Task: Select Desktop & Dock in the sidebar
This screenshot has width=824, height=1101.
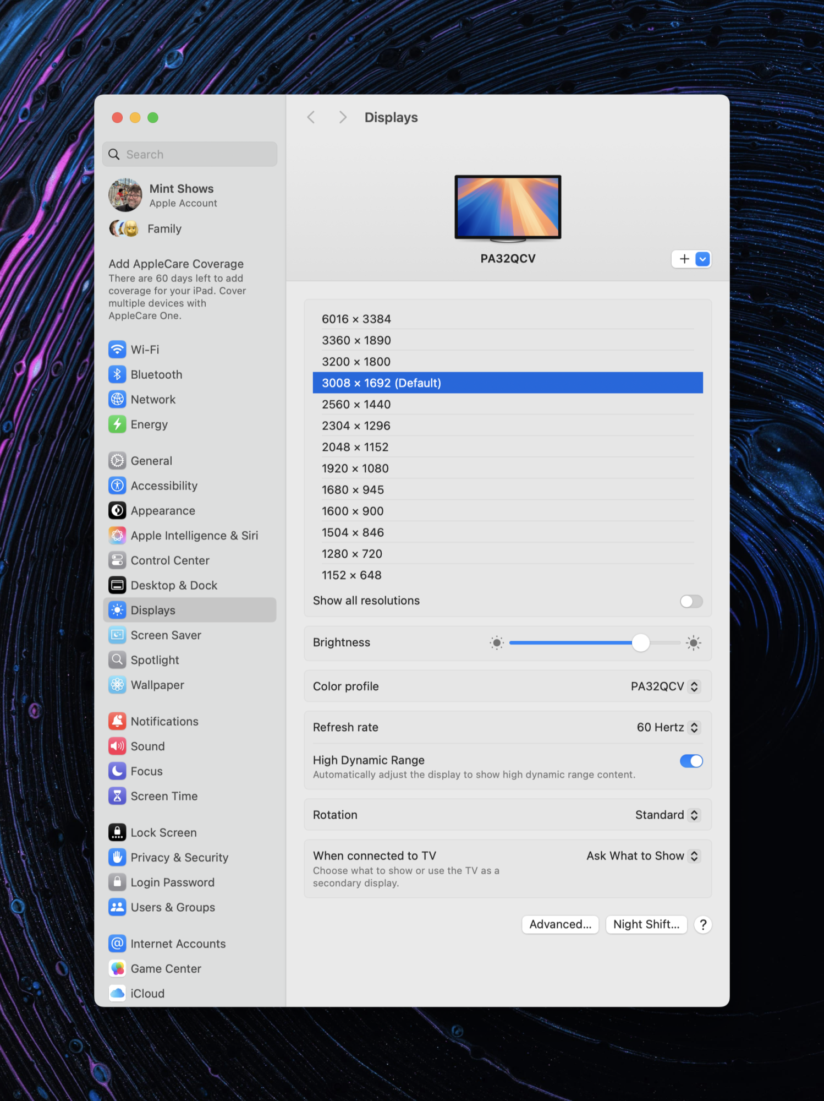Action: pos(174,585)
